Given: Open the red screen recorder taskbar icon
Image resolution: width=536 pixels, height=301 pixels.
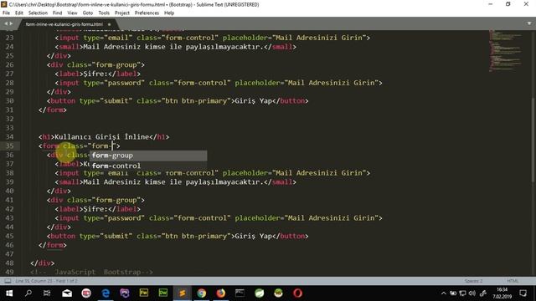Looking at the screenshot, I should [x=86, y=293].
